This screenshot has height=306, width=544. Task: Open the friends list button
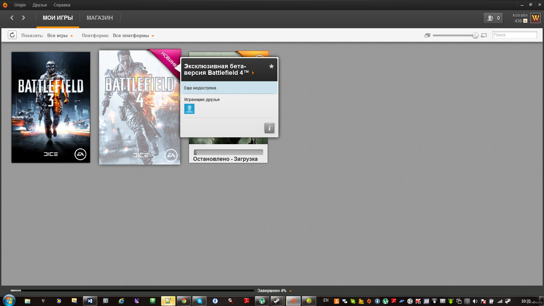click(493, 18)
